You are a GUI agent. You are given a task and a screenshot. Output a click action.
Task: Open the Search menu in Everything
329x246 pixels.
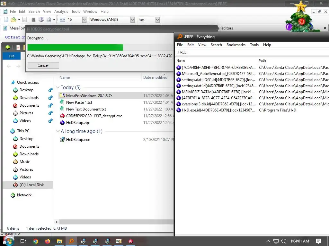(x=216, y=45)
